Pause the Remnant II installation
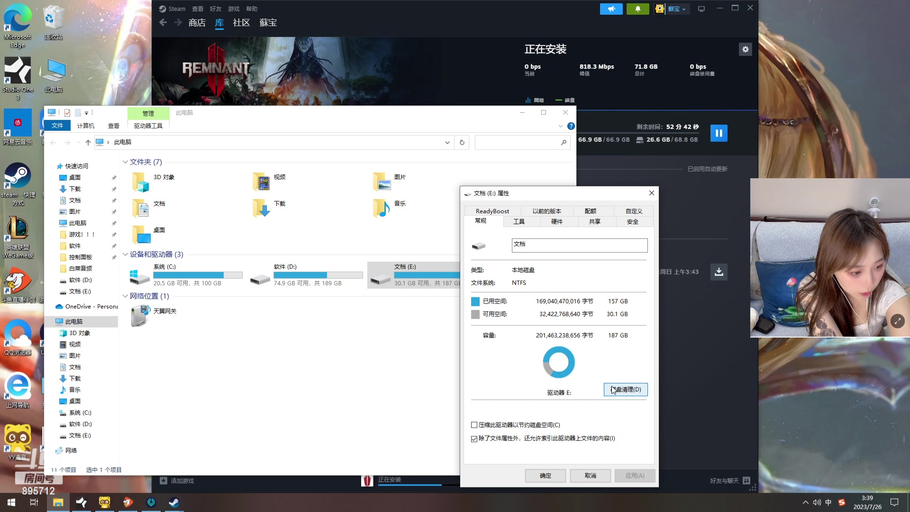Viewport: 910px width, 512px height. click(719, 133)
